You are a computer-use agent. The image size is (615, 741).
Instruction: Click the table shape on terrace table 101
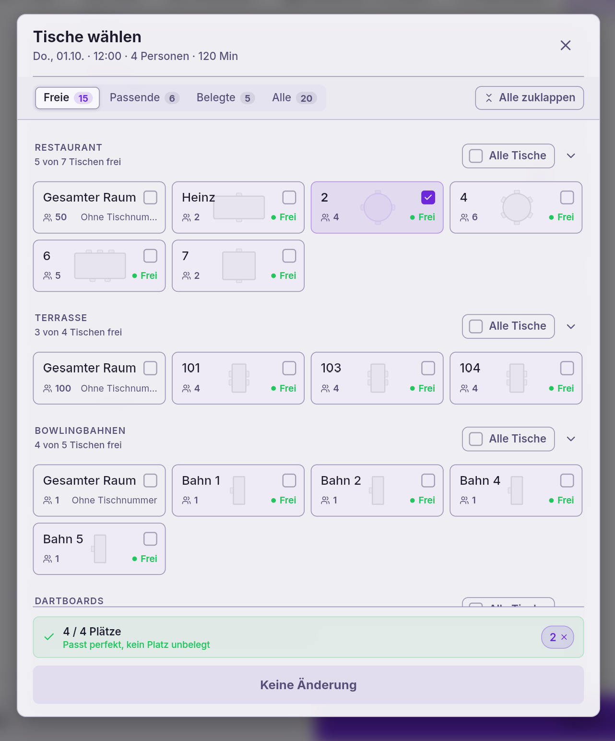[x=239, y=378]
